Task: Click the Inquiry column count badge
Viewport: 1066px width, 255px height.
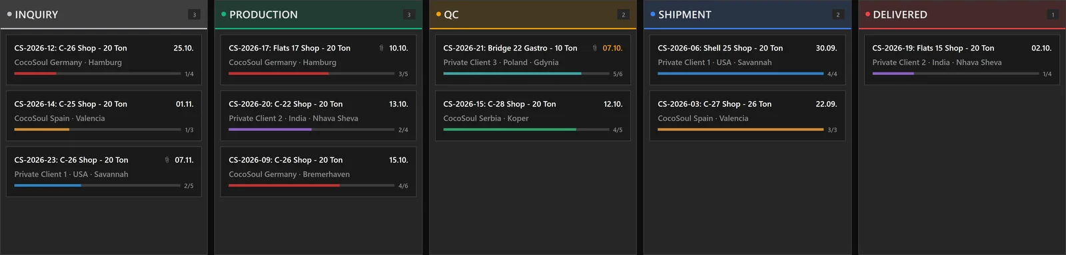Action: 195,15
